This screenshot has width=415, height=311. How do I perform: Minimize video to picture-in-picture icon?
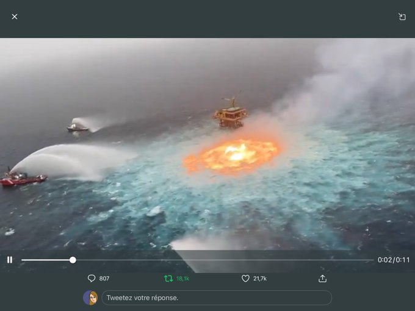click(x=402, y=16)
